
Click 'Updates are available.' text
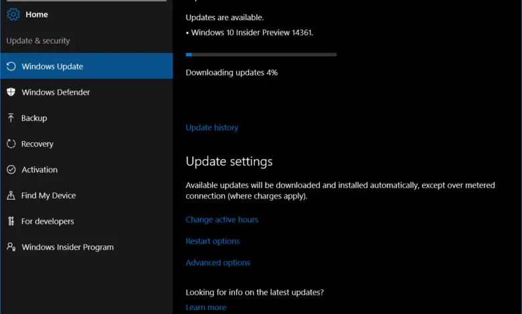[x=225, y=17]
